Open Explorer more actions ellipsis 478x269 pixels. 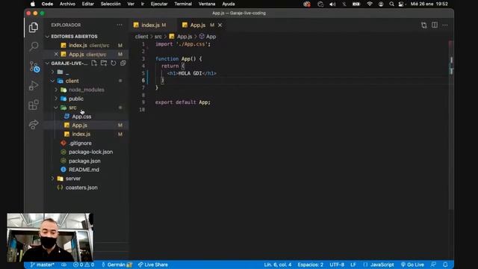119,25
